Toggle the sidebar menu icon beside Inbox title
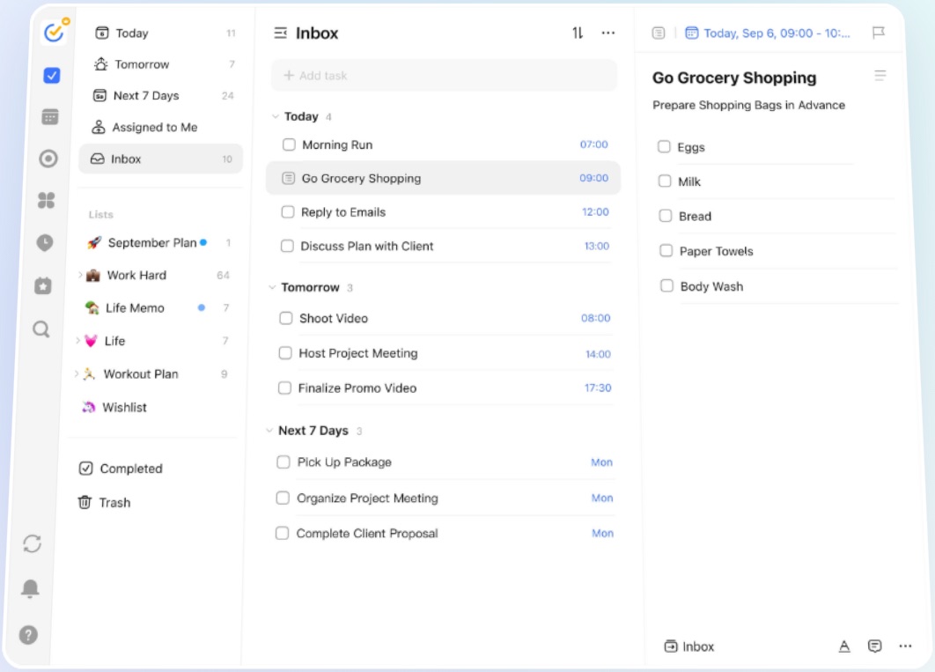The height and width of the screenshot is (672, 935). click(x=280, y=33)
